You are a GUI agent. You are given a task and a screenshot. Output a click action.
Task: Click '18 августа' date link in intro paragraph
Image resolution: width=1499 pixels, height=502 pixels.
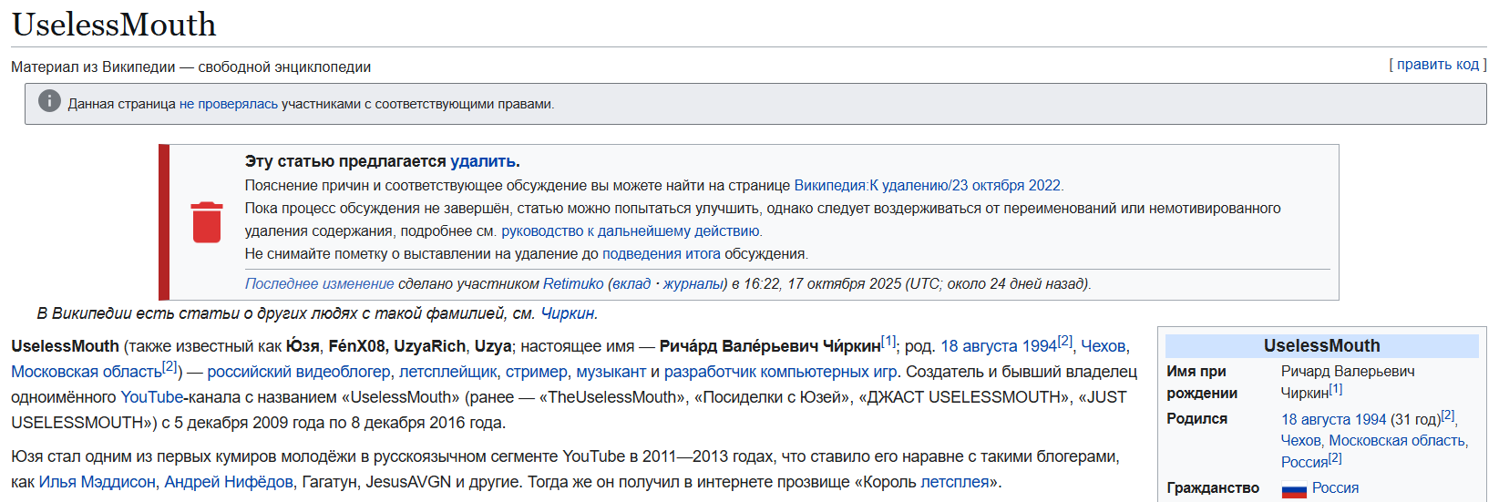coord(980,346)
